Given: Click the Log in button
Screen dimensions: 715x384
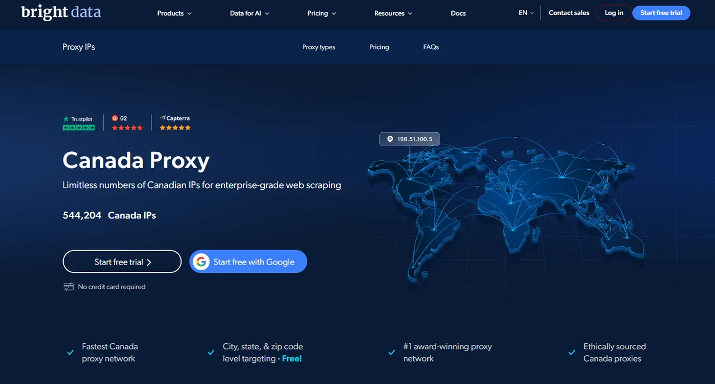Looking at the screenshot, I should coord(614,13).
